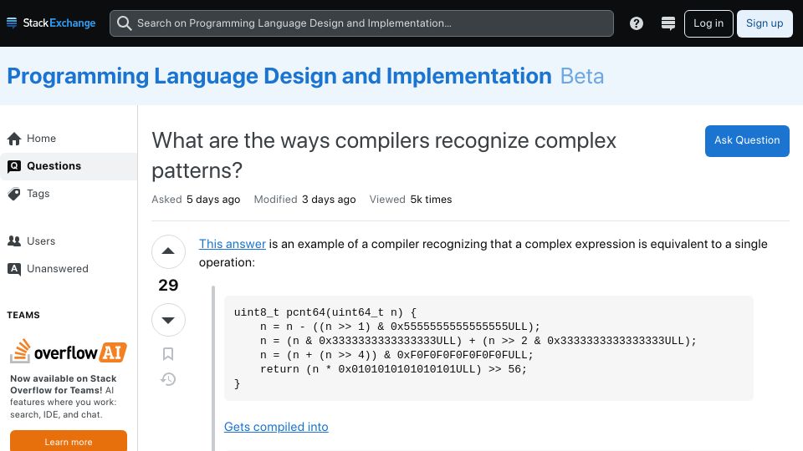Click the 'Viewed 5k times' text

[x=411, y=200]
